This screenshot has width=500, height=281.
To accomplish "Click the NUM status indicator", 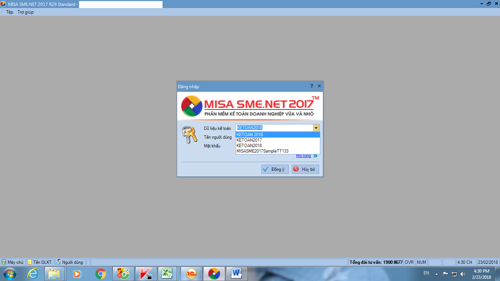I will coord(421,262).
